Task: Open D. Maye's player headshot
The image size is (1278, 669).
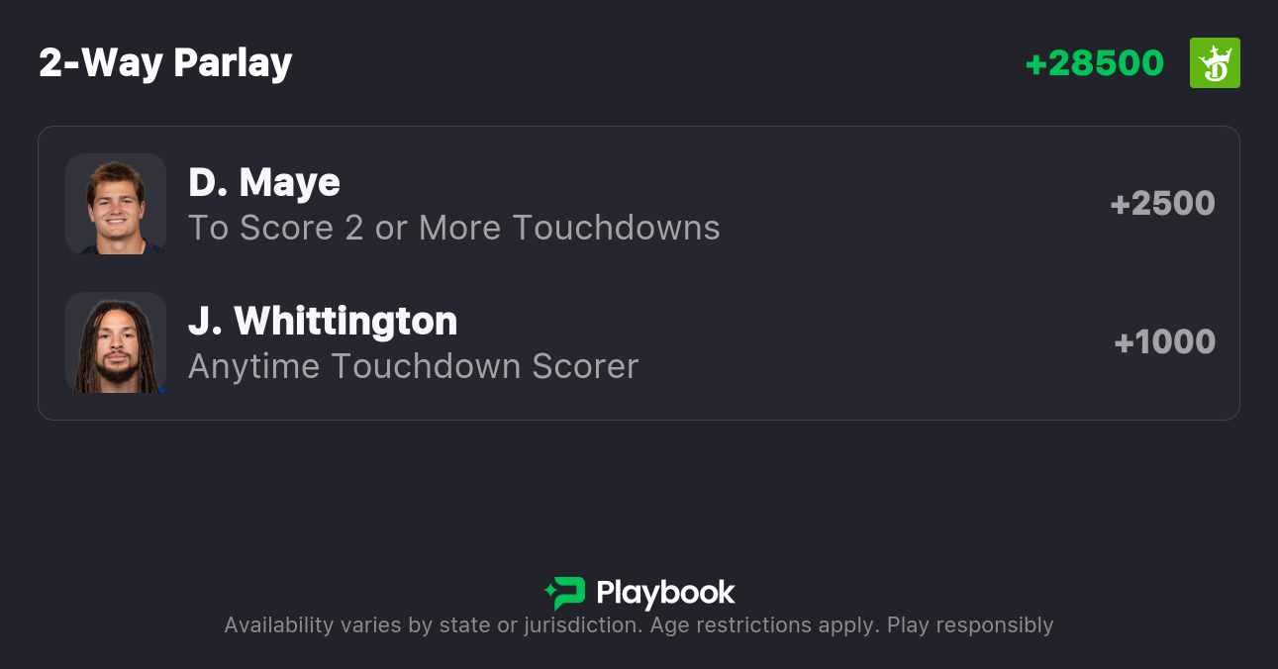Action: coord(116,204)
